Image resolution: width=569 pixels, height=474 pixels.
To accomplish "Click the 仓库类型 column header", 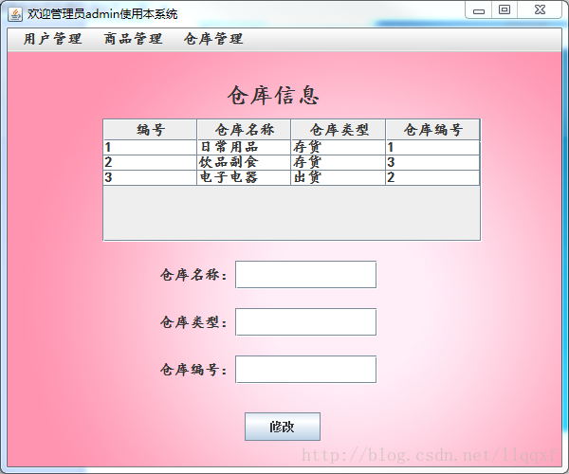I will click(339, 130).
